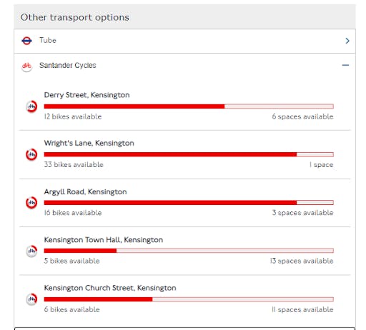
Task: Expand the Tube option with the chevron arrow
Action: (x=347, y=41)
